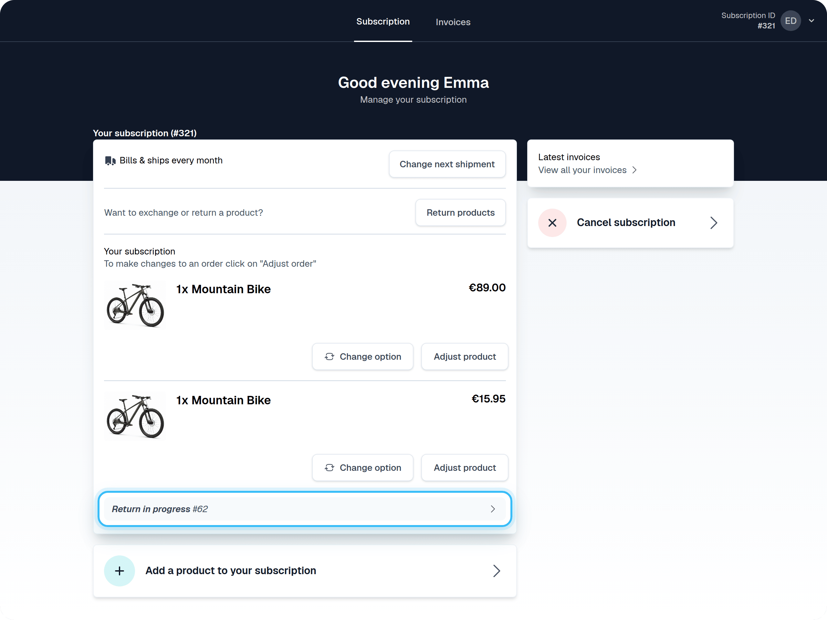This screenshot has width=827, height=620.
Task: Click the Subscription ID #321 label
Action: point(748,21)
